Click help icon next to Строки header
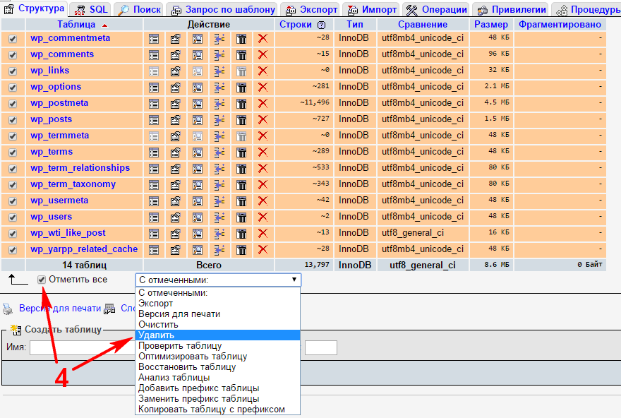 [x=322, y=25]
